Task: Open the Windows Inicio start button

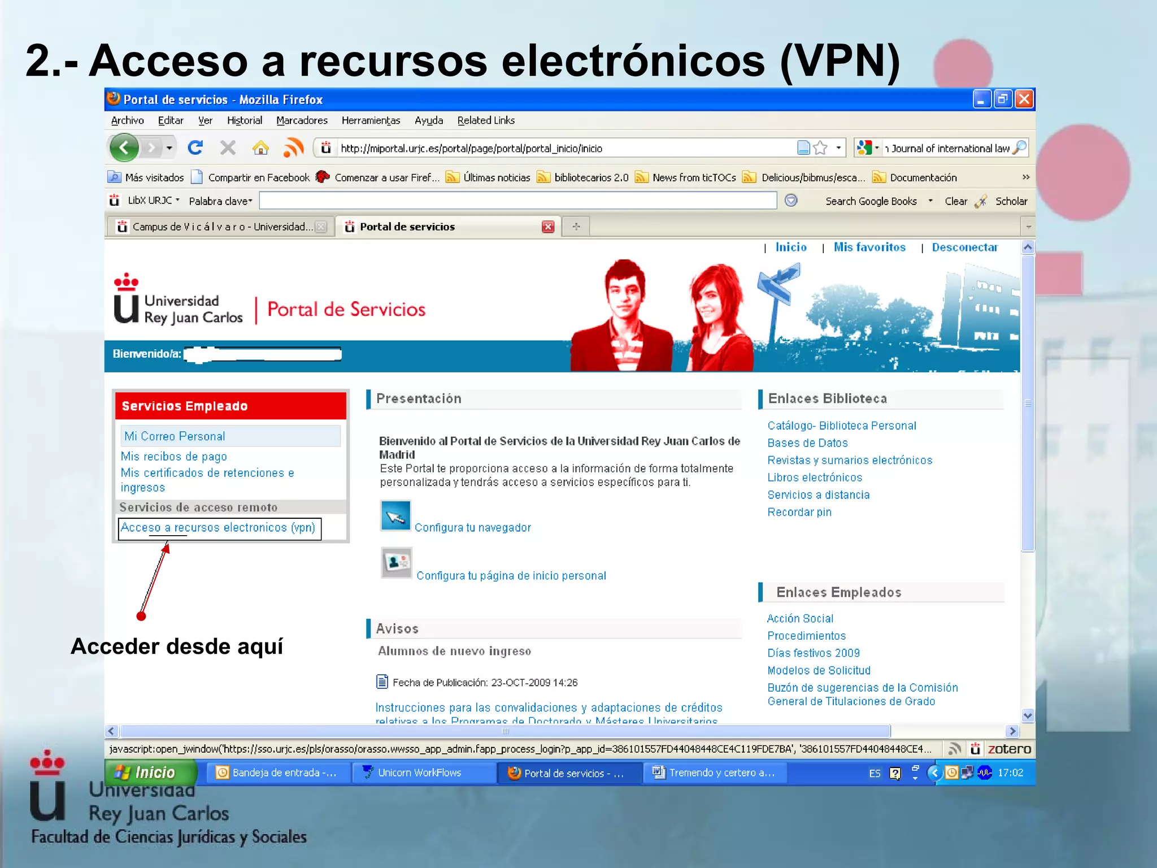Action: pyautogui.click(x=150, y=772)
